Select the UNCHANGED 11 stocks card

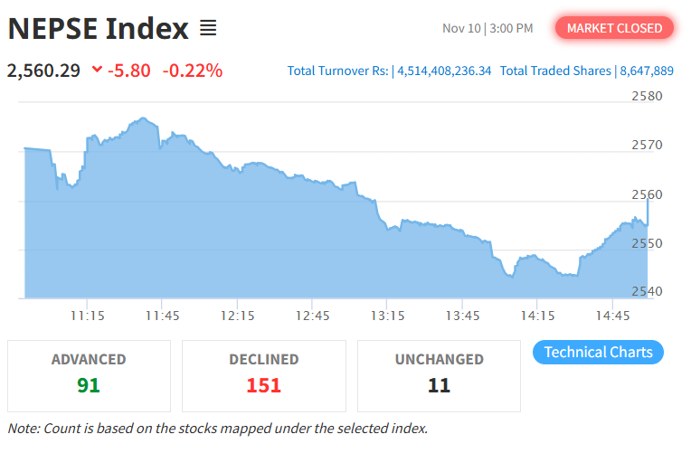click(x=439, y=375)
